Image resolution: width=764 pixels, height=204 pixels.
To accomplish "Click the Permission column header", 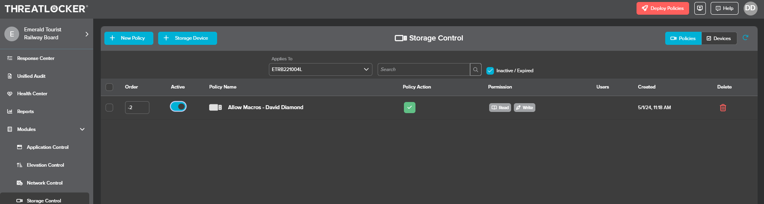I will (500, 87).
